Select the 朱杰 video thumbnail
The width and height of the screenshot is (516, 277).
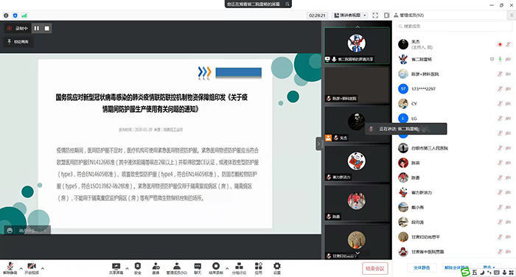pos(357,124)
